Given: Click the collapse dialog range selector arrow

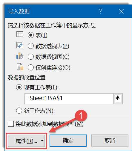Looking at the screenshot, I should click(x=118, y=99).
